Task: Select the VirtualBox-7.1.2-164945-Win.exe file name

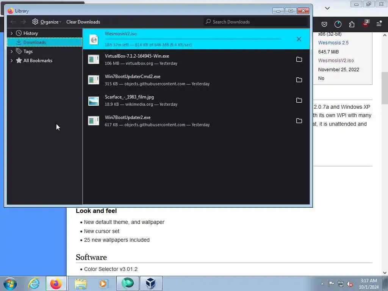Action: [137, 56]
